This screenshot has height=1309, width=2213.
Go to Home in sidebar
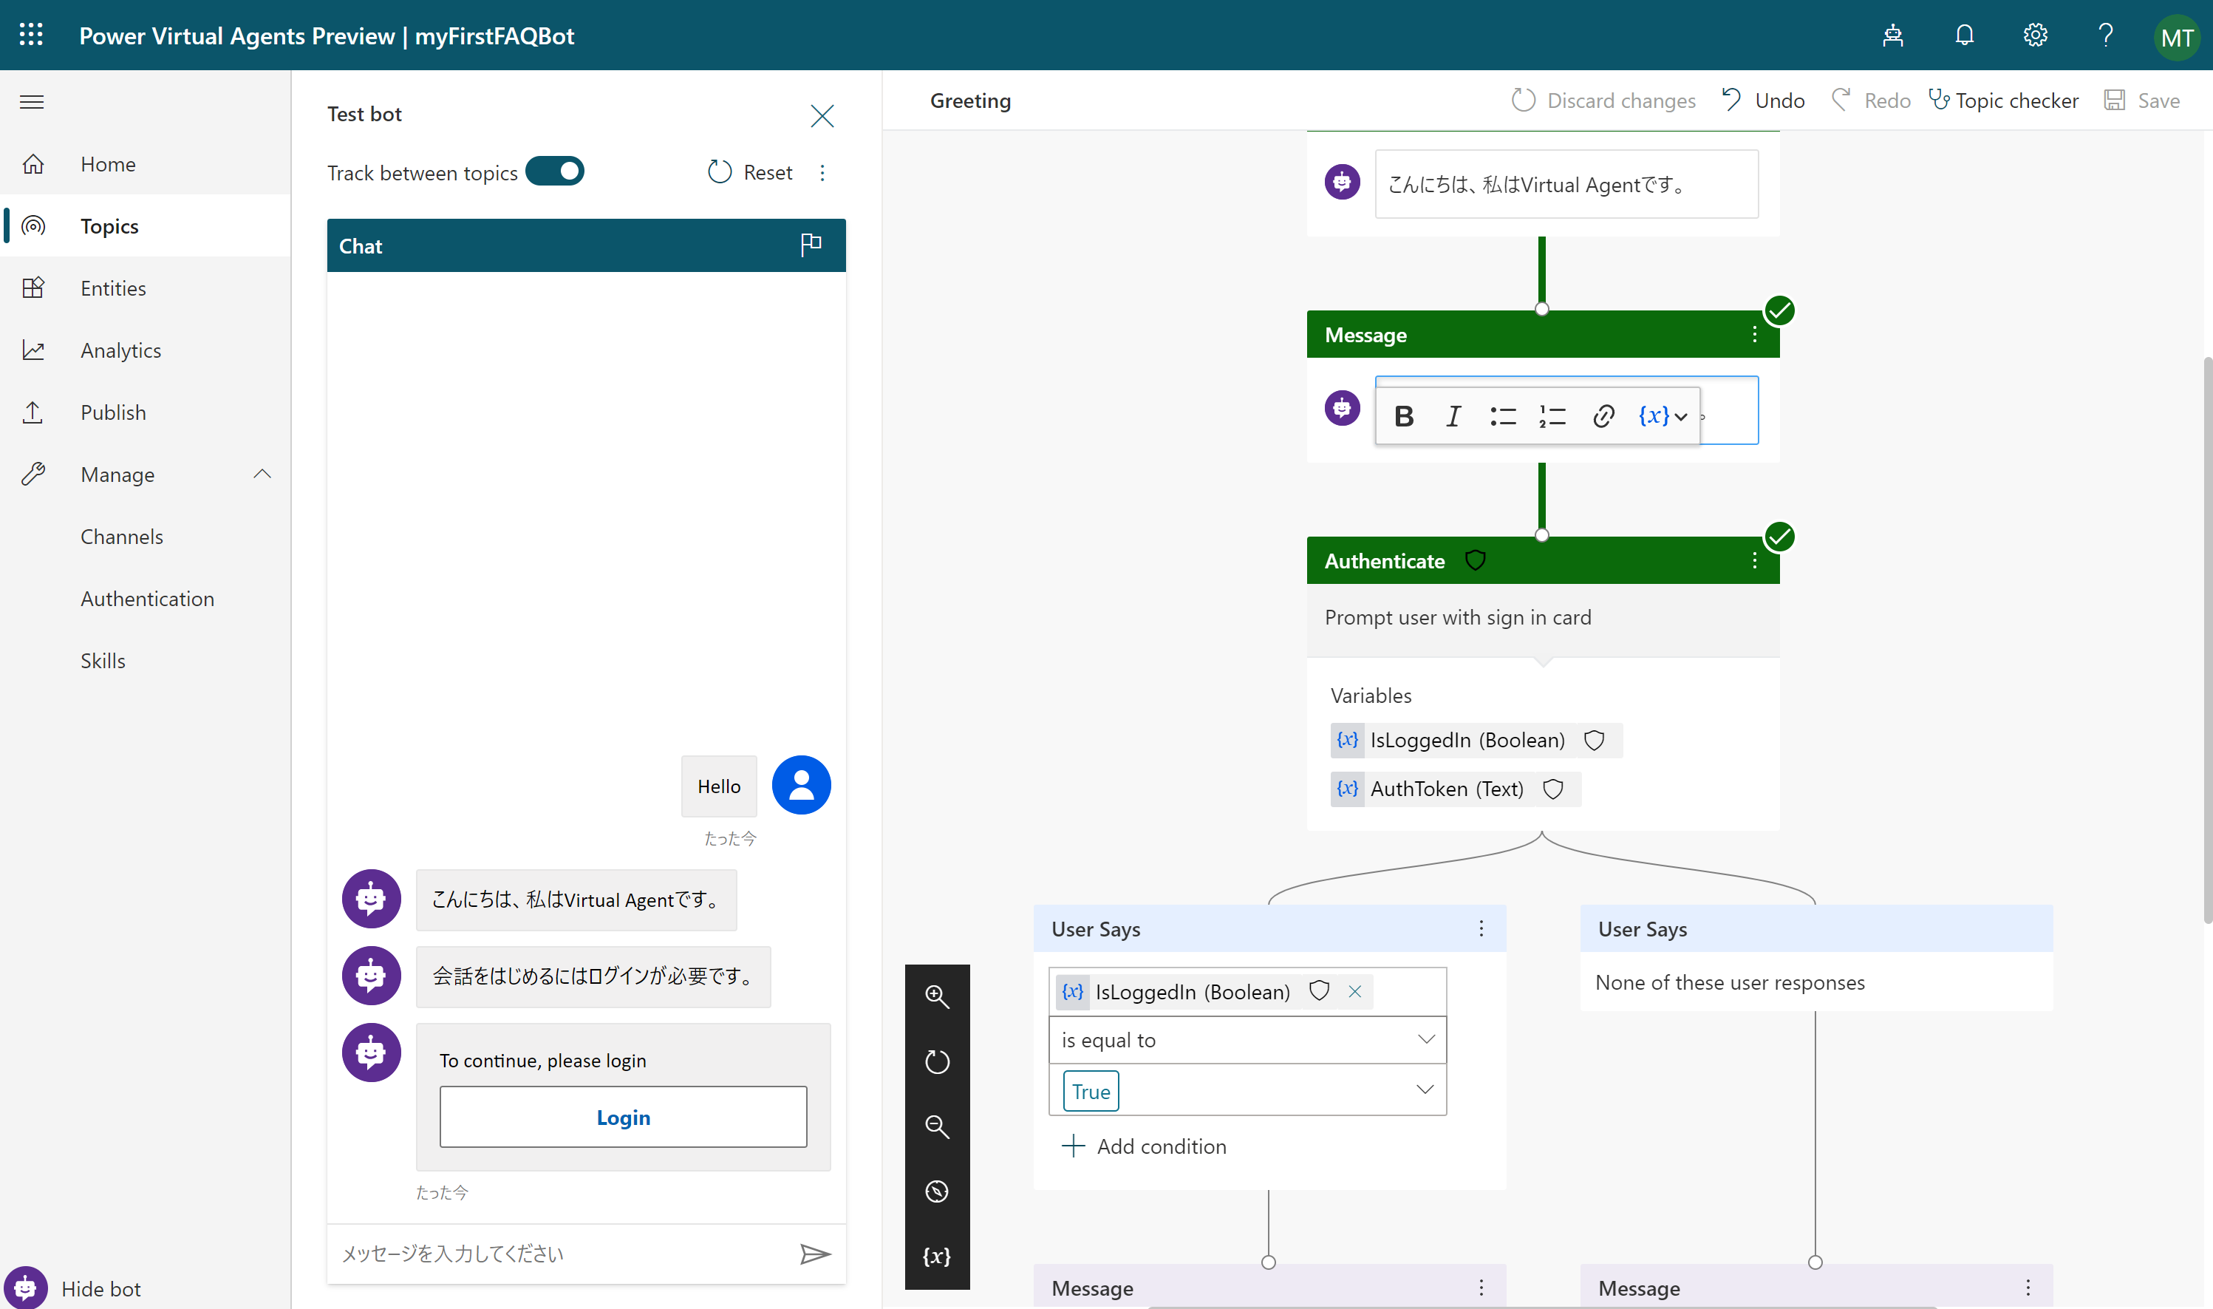point(146,164)
